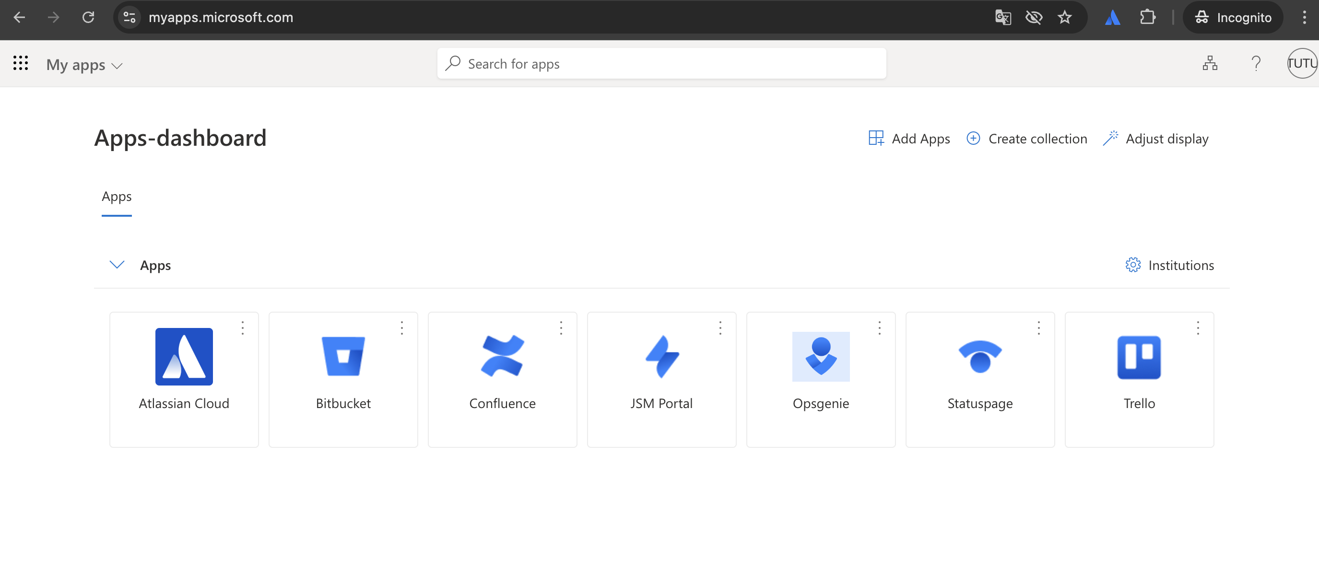Viewport: 1319px width, 561px height.
Task: Focus the Search for apps field
Action: pos(661,63)
